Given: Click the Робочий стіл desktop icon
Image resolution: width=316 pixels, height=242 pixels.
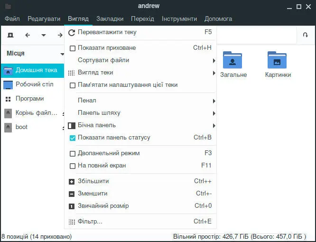Looking at the screenshot, I should tap(8, 85).
